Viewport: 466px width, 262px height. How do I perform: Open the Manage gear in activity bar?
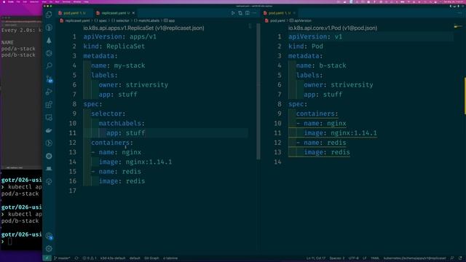49,249
